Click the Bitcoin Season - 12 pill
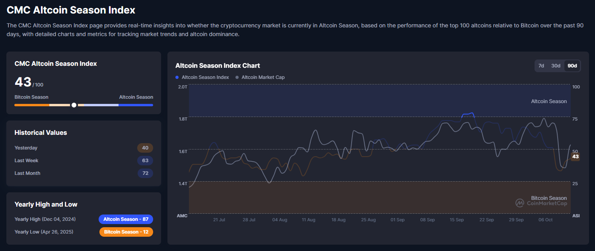The width and height of the screenshot is (595, 251). (x=126, y=232)
